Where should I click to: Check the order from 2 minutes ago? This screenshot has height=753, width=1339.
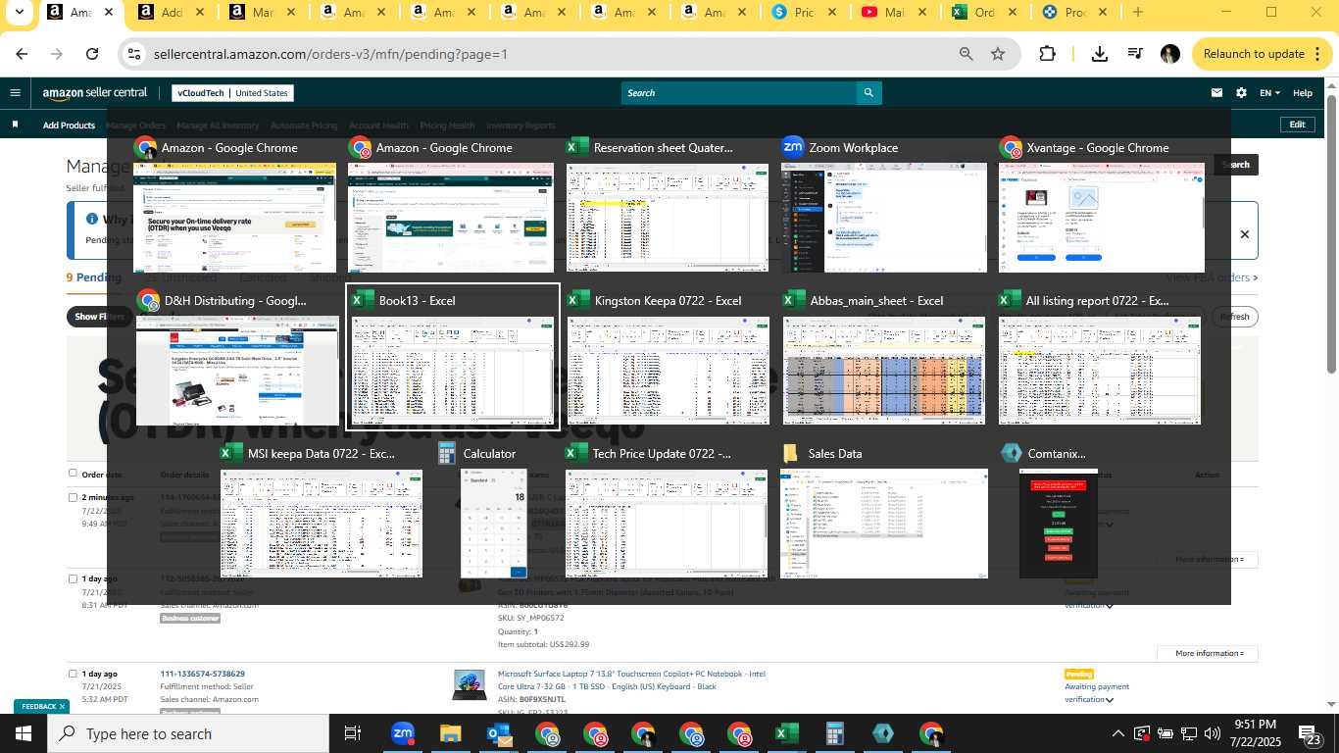pos(73,497)
